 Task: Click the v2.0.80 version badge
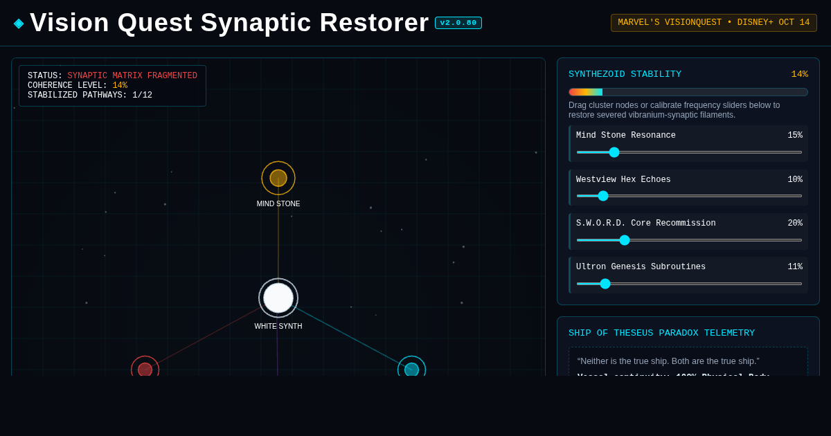click(x=458, y=23)
